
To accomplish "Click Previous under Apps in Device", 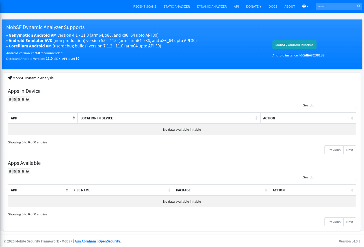I will [x=334, y=150].
